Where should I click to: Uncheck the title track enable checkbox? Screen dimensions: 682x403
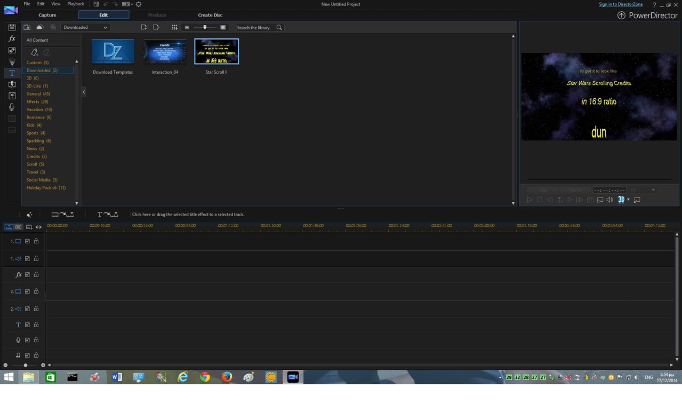pos(27,325)
